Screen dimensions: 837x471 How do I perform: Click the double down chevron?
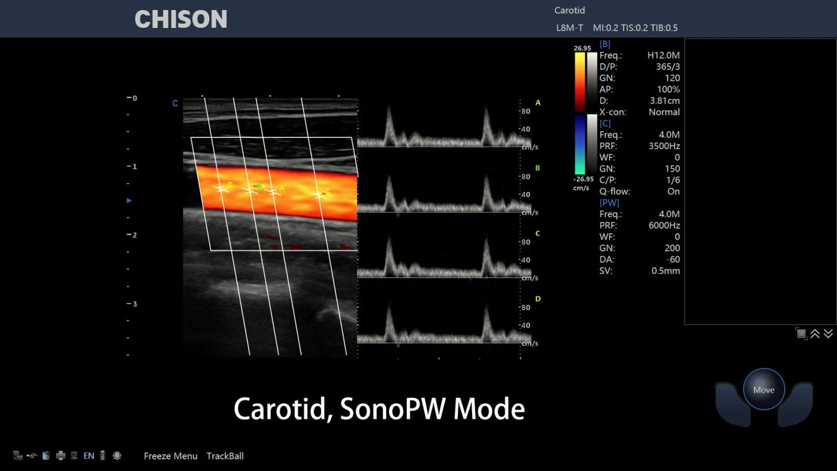click(828, 333)
